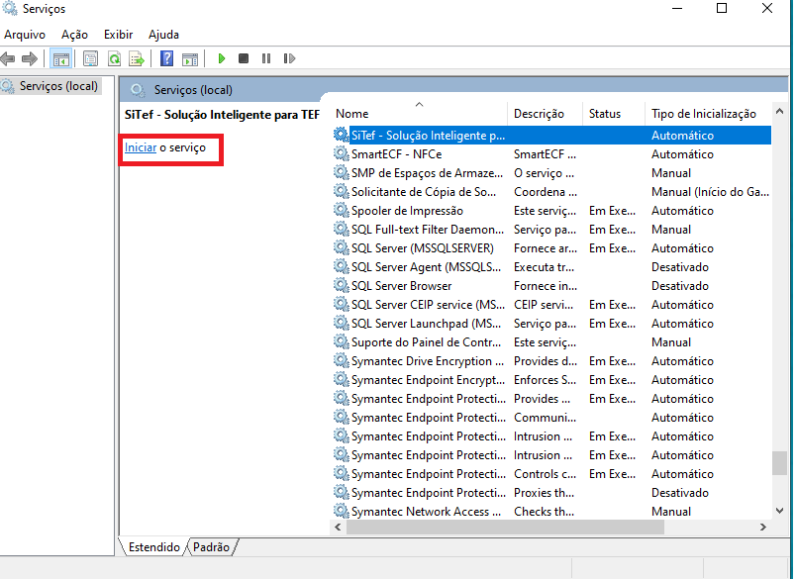Click gear icon of SQL Server (MSSQLSERVER)
Viewport: 797px width, 579px height.
[x=341, y=247]
